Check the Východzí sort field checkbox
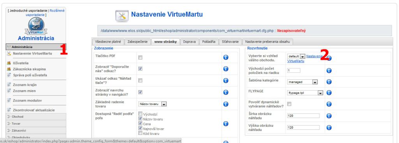The image size is (399, 143). (140, 114)
